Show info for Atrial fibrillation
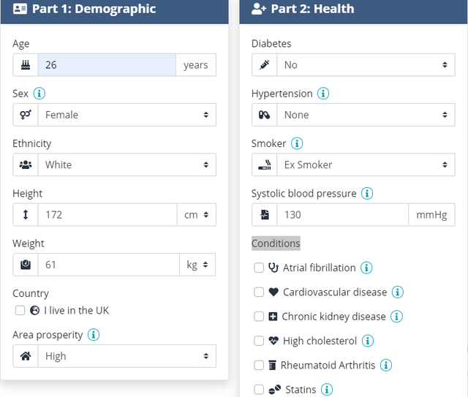The image size is (468, 397). point(367,268)
